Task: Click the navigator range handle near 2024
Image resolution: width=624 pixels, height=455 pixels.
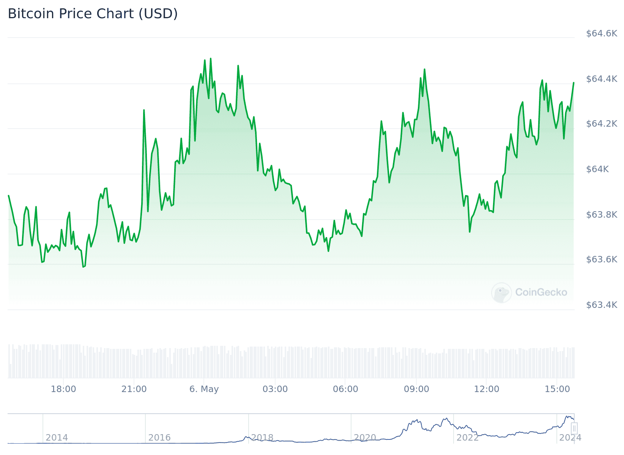Action: tap(574, 428)
